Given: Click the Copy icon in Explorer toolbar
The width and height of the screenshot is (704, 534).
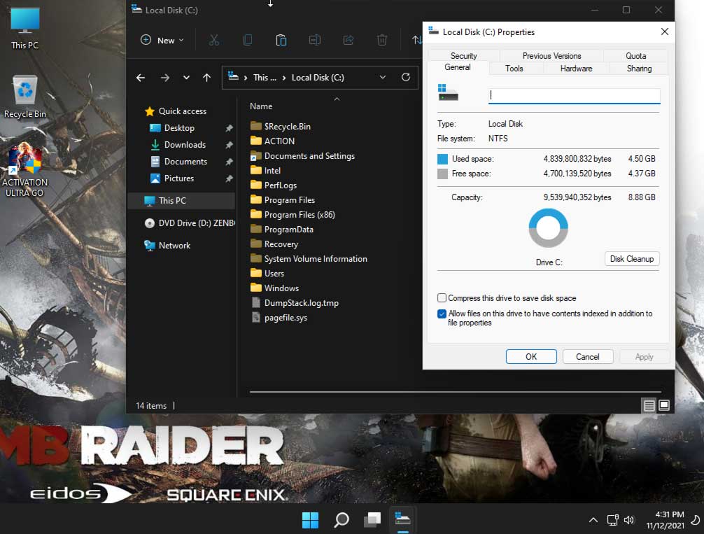Looking at the screenshot, I should pyautogui.click(x=248, y=41).
